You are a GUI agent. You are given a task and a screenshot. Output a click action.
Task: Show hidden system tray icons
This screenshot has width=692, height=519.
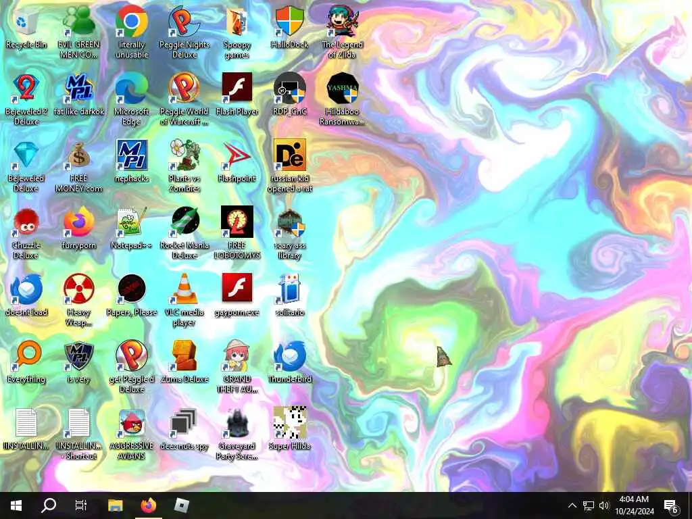click(x=572, y=505)
